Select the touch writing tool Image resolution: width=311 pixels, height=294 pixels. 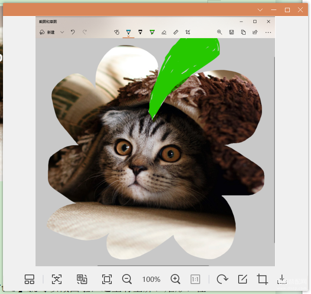pos(117,32)
